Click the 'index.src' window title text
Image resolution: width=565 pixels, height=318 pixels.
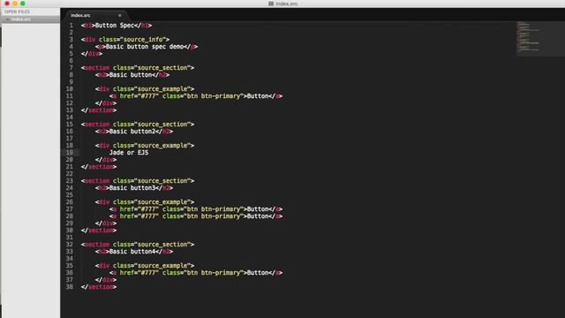click(x=286, y=4)
